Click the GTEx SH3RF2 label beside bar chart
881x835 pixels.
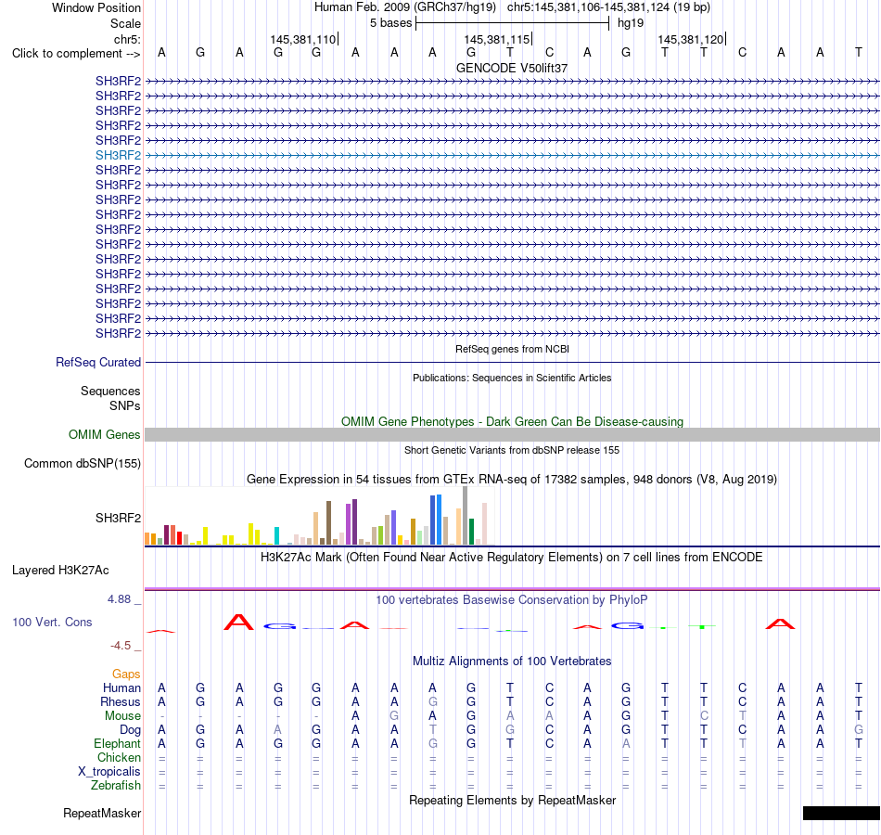[x=118, y=518]
